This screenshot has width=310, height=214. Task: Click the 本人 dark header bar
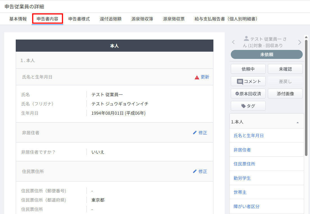(115, 46)
